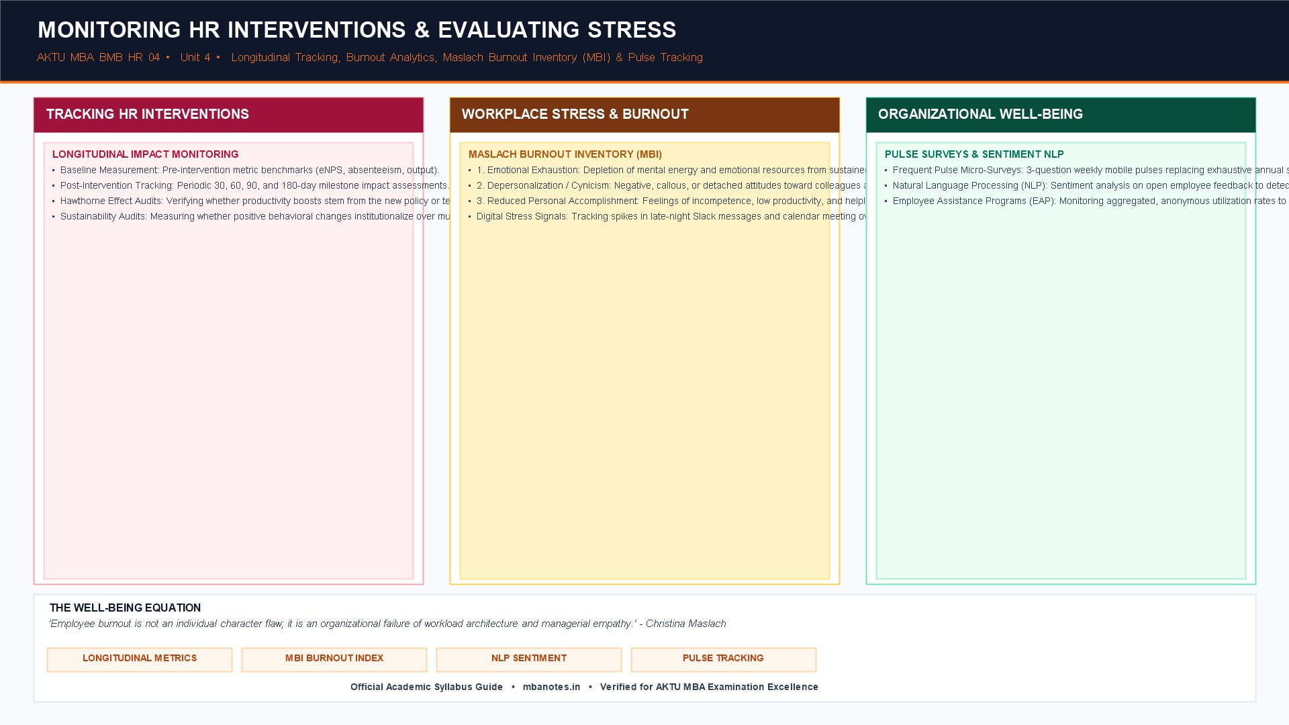
Task: Click THE WELL-BEING EQUATION heading
Action: coord(125,608)
